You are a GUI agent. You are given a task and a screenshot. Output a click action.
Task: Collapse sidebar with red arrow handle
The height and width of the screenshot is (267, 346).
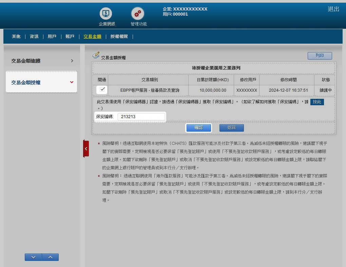(x=86, y=149)
